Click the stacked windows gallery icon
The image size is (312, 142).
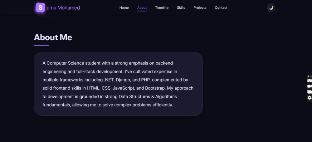click(310, 92)
